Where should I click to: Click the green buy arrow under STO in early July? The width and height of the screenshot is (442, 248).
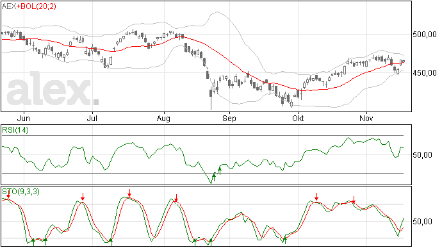(111, 242)
